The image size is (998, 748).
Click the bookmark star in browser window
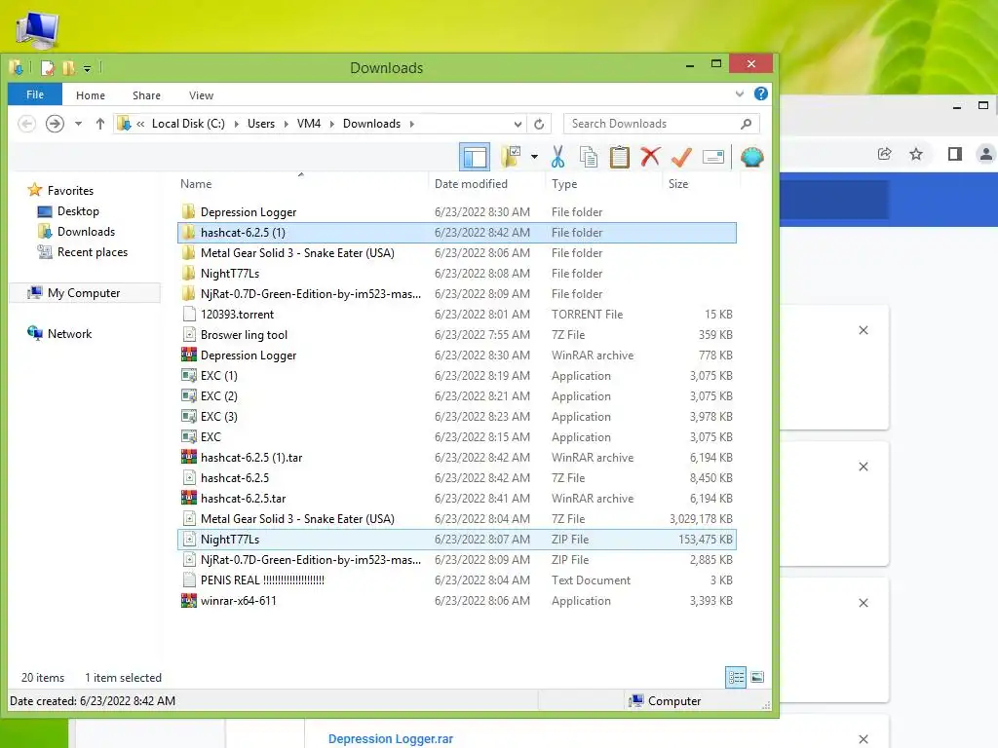tap(916, 154)
